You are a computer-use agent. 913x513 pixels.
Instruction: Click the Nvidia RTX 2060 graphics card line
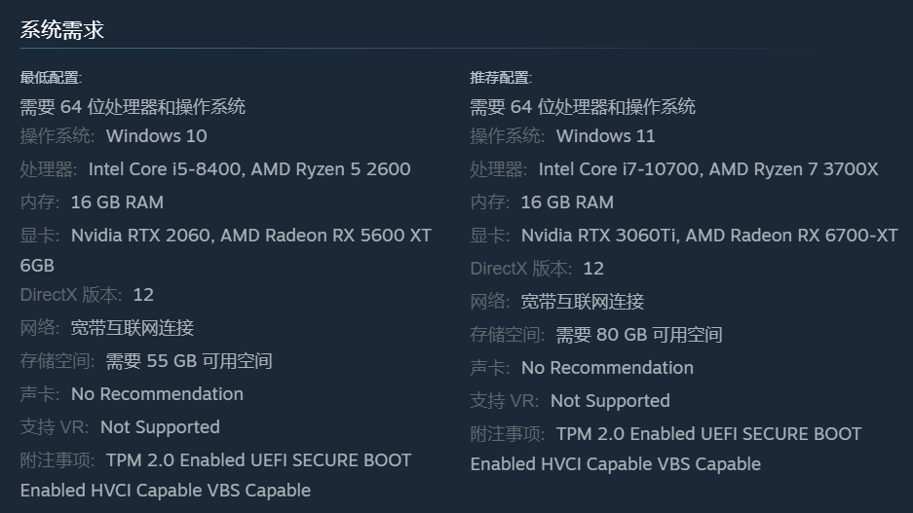point(250,236)
